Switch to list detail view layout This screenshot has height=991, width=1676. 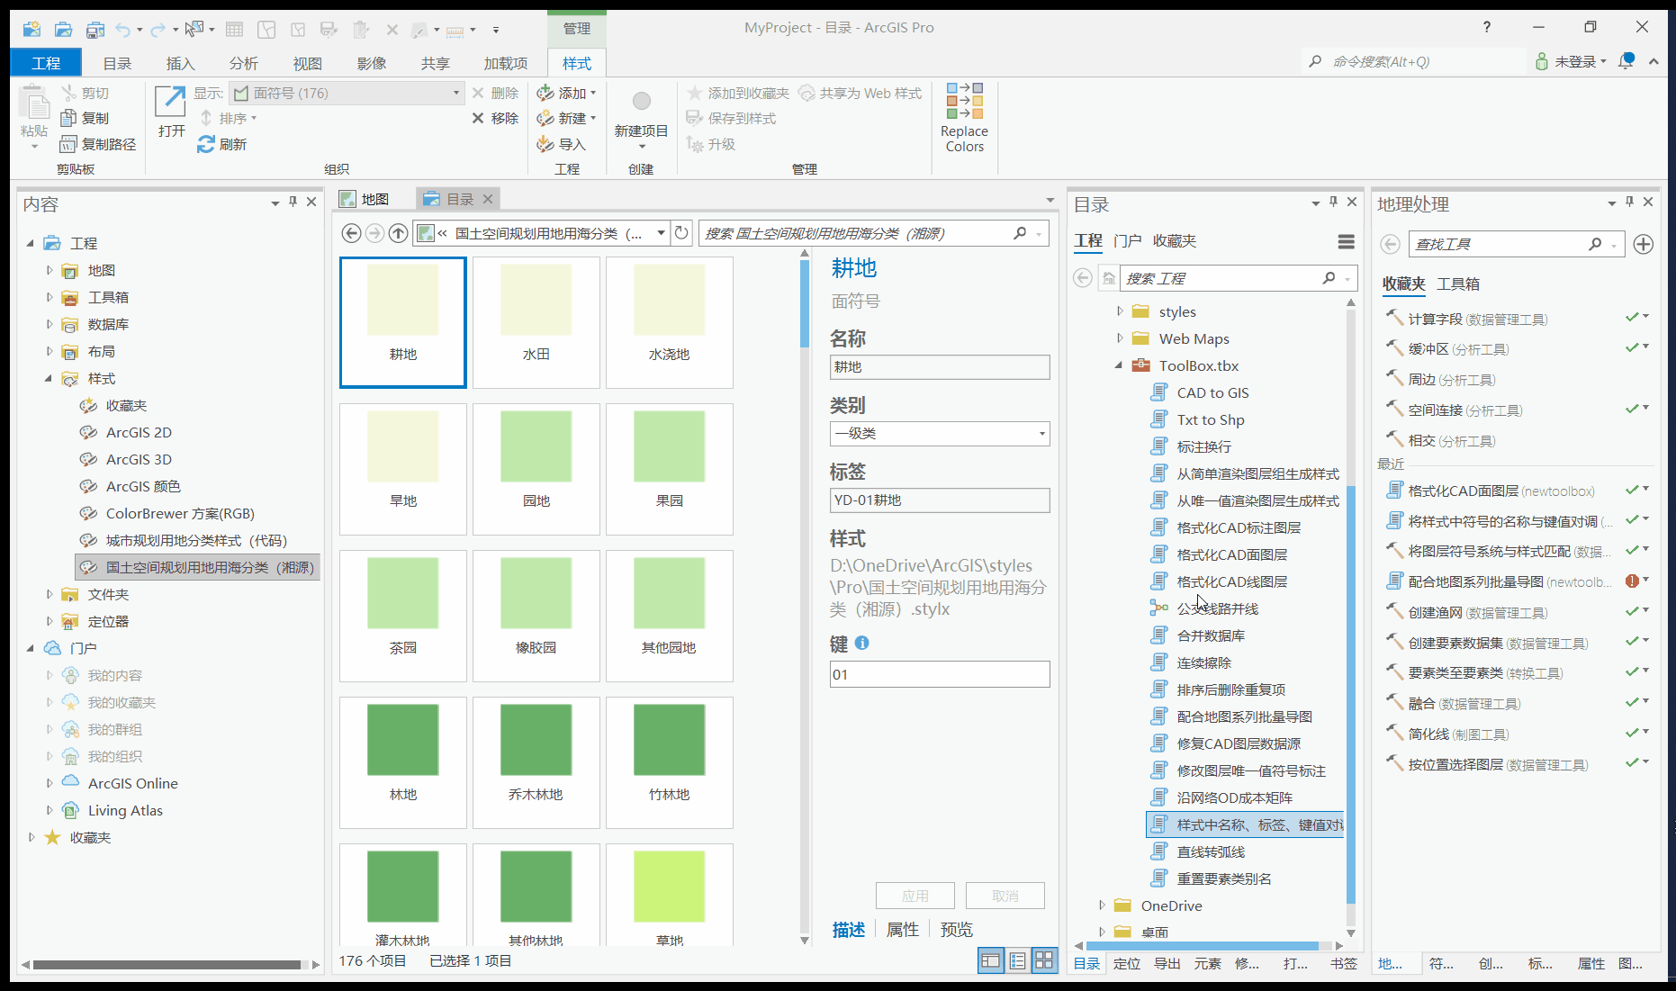coord(1017,960)
